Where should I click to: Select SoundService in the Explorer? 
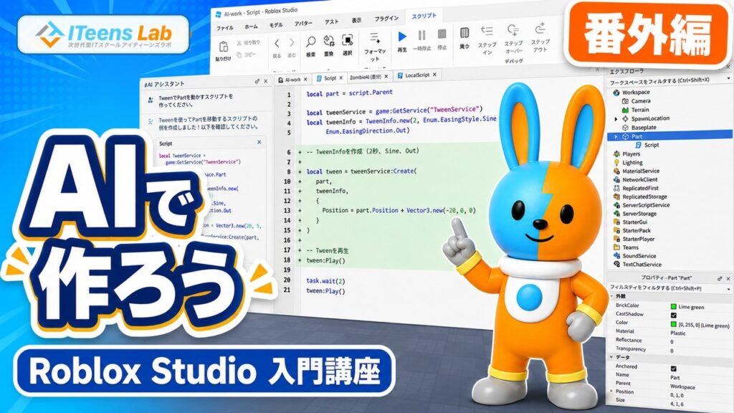639,256
